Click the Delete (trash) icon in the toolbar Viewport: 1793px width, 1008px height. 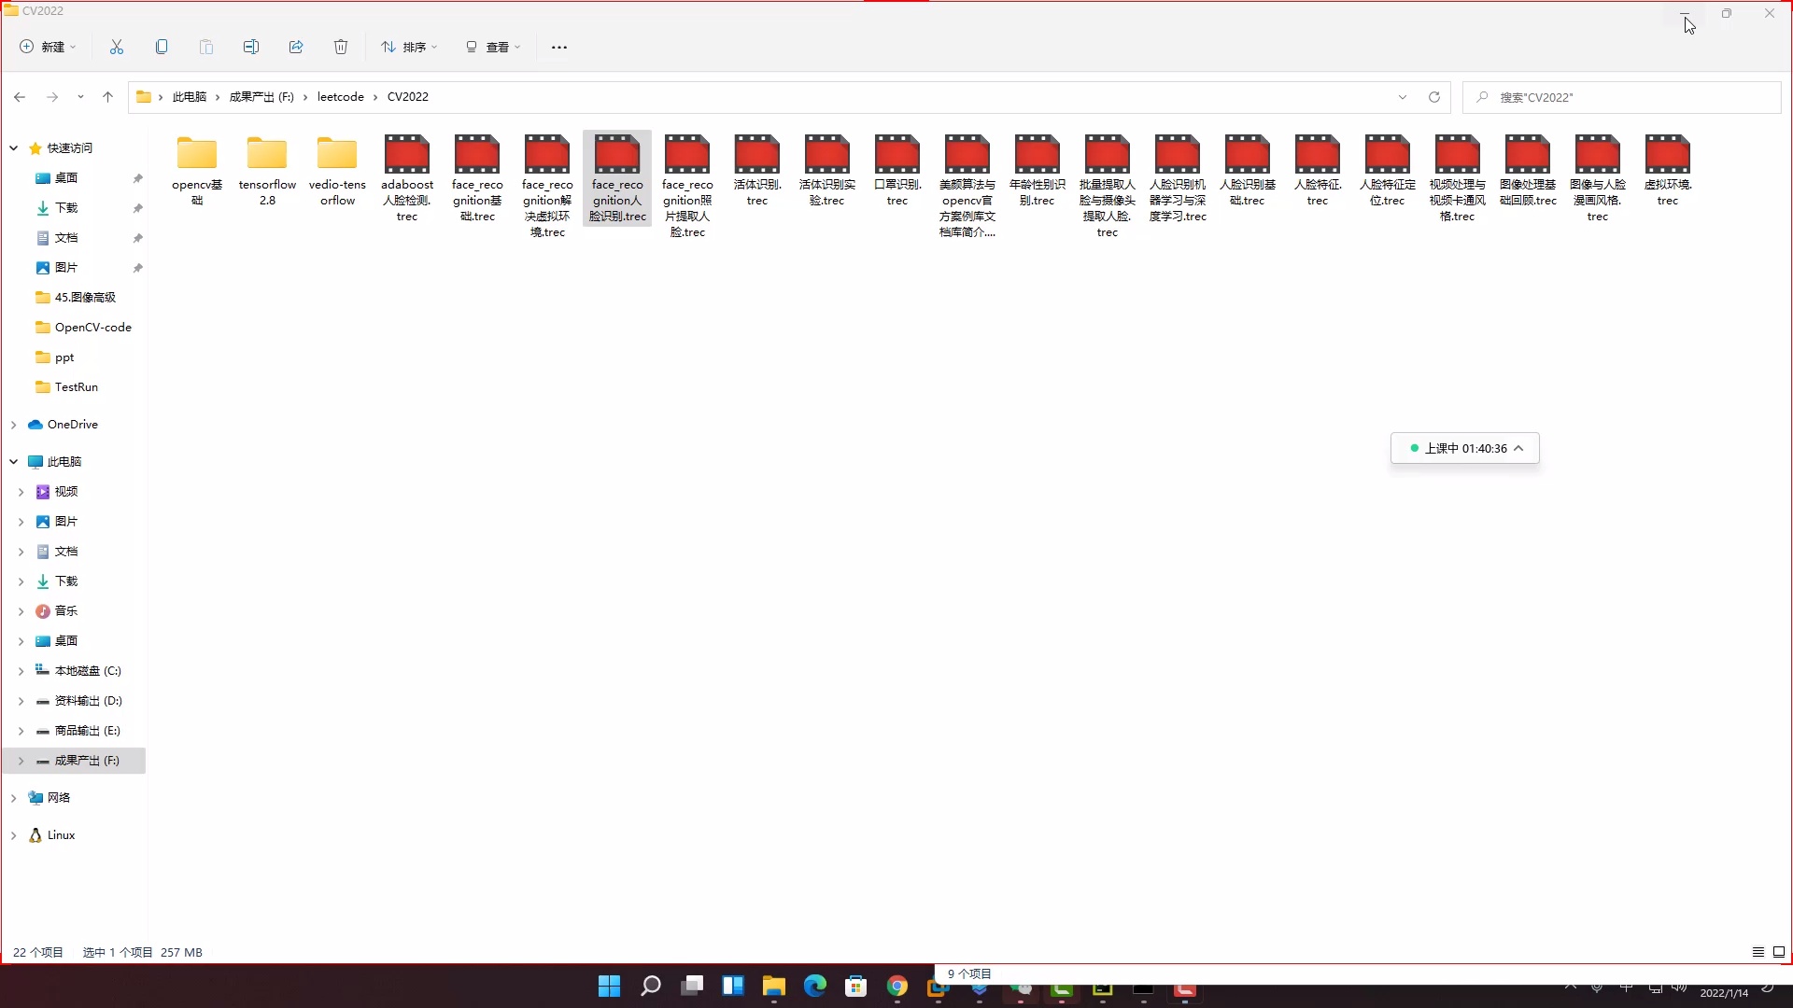tap(340, 47)
